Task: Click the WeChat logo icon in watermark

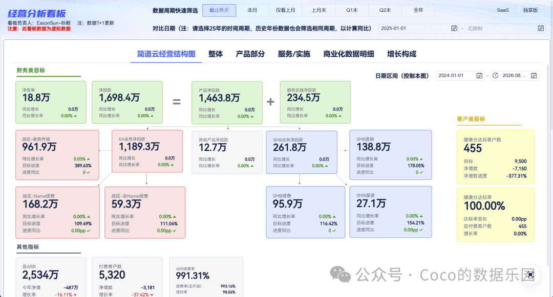Action: [340, 275]
